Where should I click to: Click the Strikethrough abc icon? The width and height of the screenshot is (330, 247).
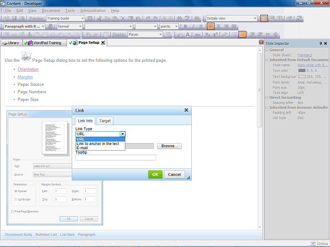197,34
